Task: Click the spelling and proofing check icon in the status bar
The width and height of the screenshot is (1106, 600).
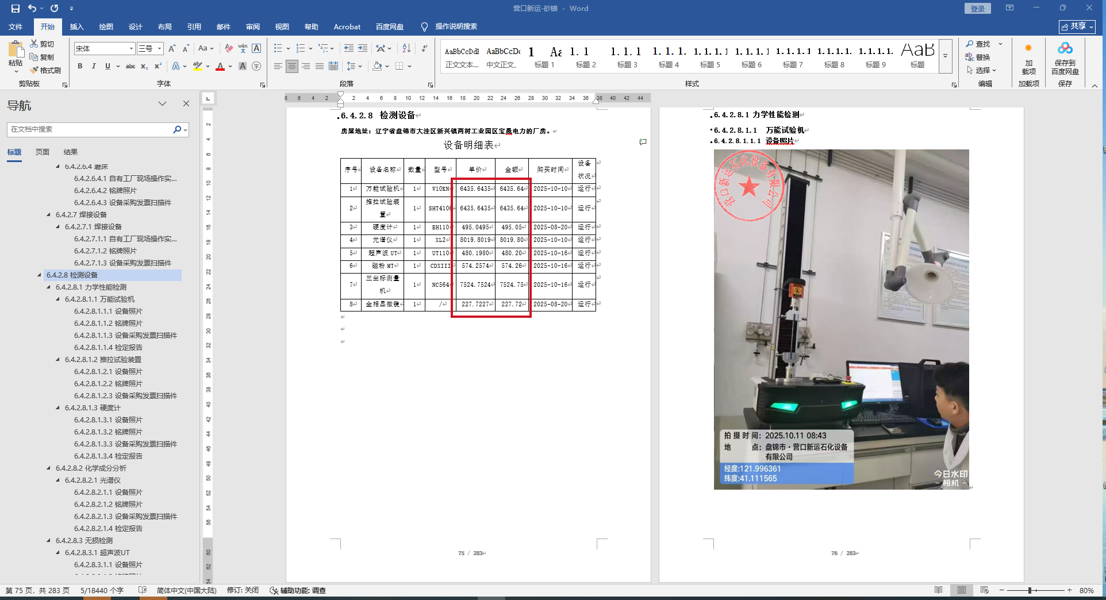Action: tap(143, 590)
